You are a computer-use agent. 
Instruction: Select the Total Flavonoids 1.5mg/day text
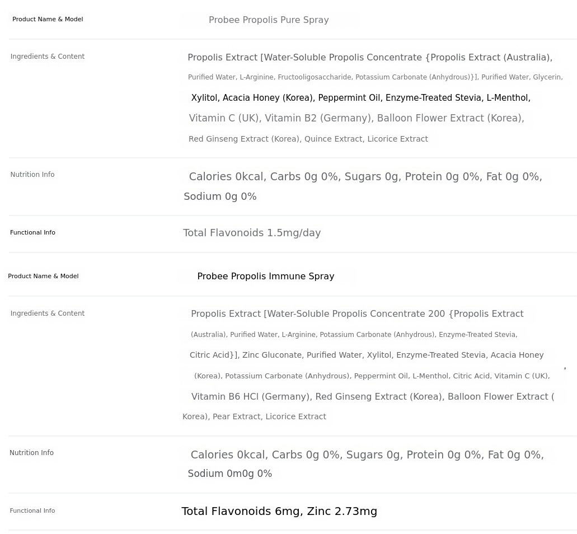coord(252,233)
